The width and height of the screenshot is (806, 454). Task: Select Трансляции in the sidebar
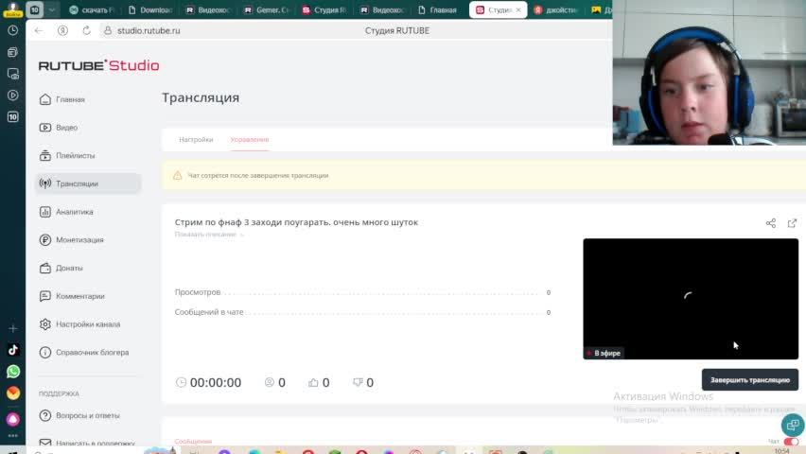tap(88, 183)
